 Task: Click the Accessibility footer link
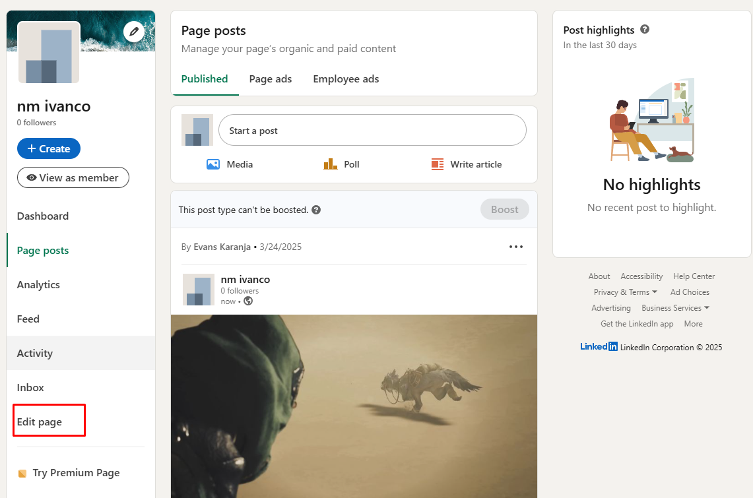[641, 276]
